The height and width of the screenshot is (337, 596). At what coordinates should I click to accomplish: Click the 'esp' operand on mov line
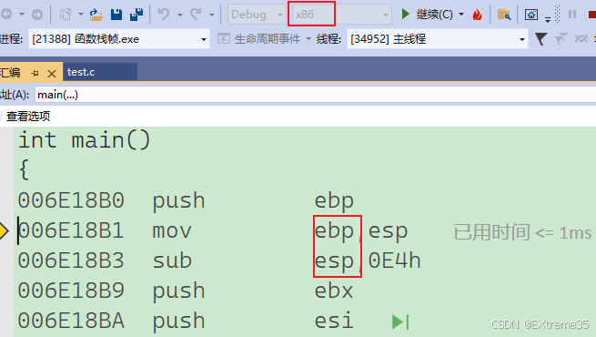click(389, 232)
